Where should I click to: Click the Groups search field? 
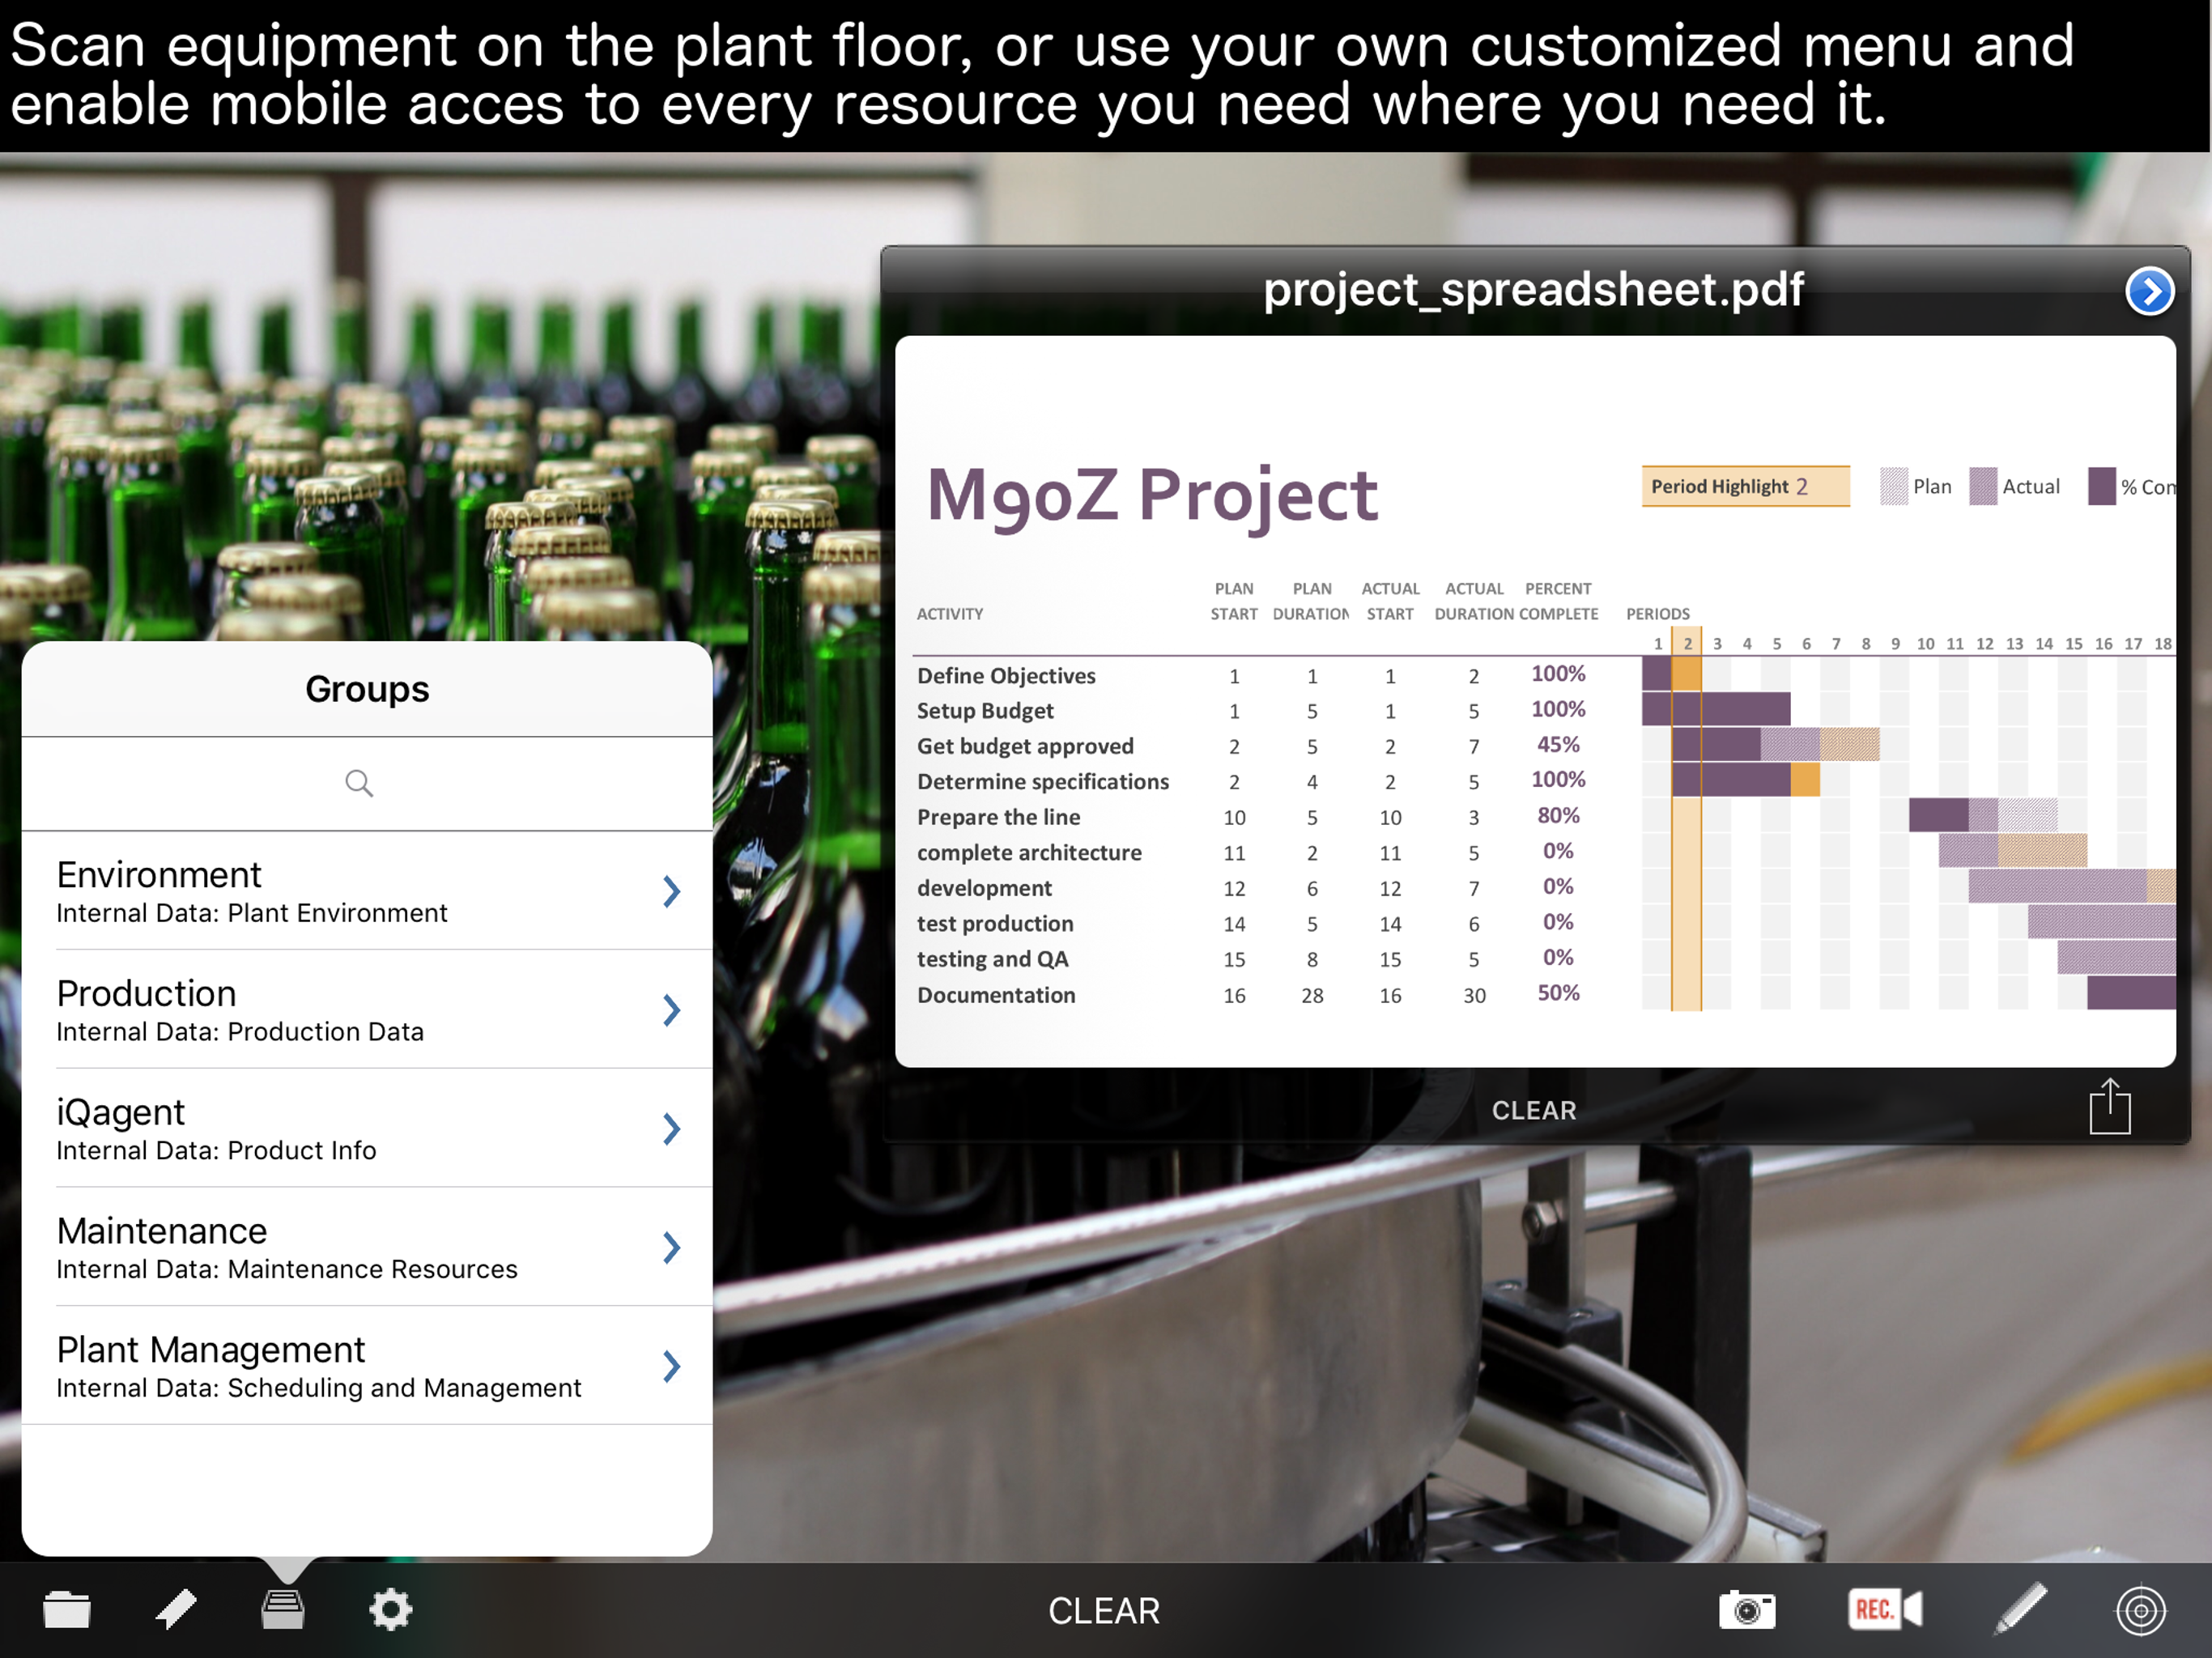point(366,783)
